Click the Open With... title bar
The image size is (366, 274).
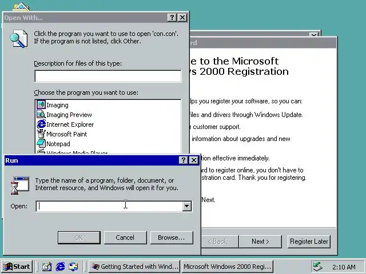click(x=85, y=18)
